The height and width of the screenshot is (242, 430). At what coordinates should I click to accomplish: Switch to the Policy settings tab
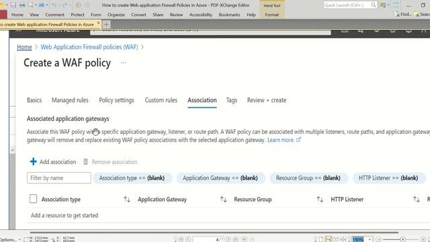pyautogui.click(x=116, y=100)
